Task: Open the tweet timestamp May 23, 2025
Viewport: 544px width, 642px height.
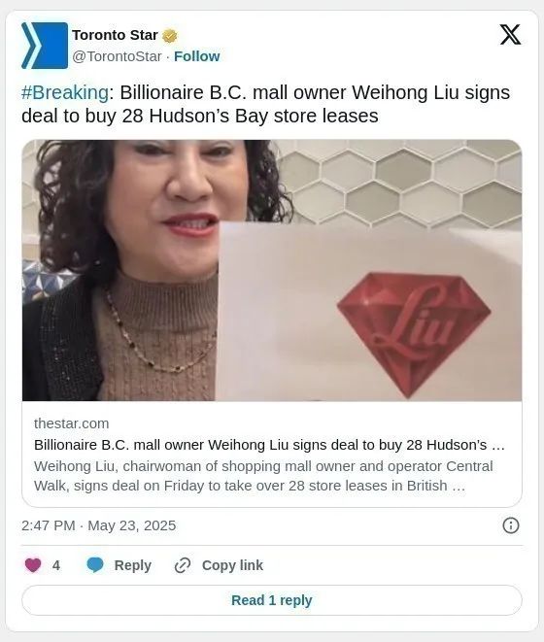Action: pyautogui.click(x=99, y=525)
